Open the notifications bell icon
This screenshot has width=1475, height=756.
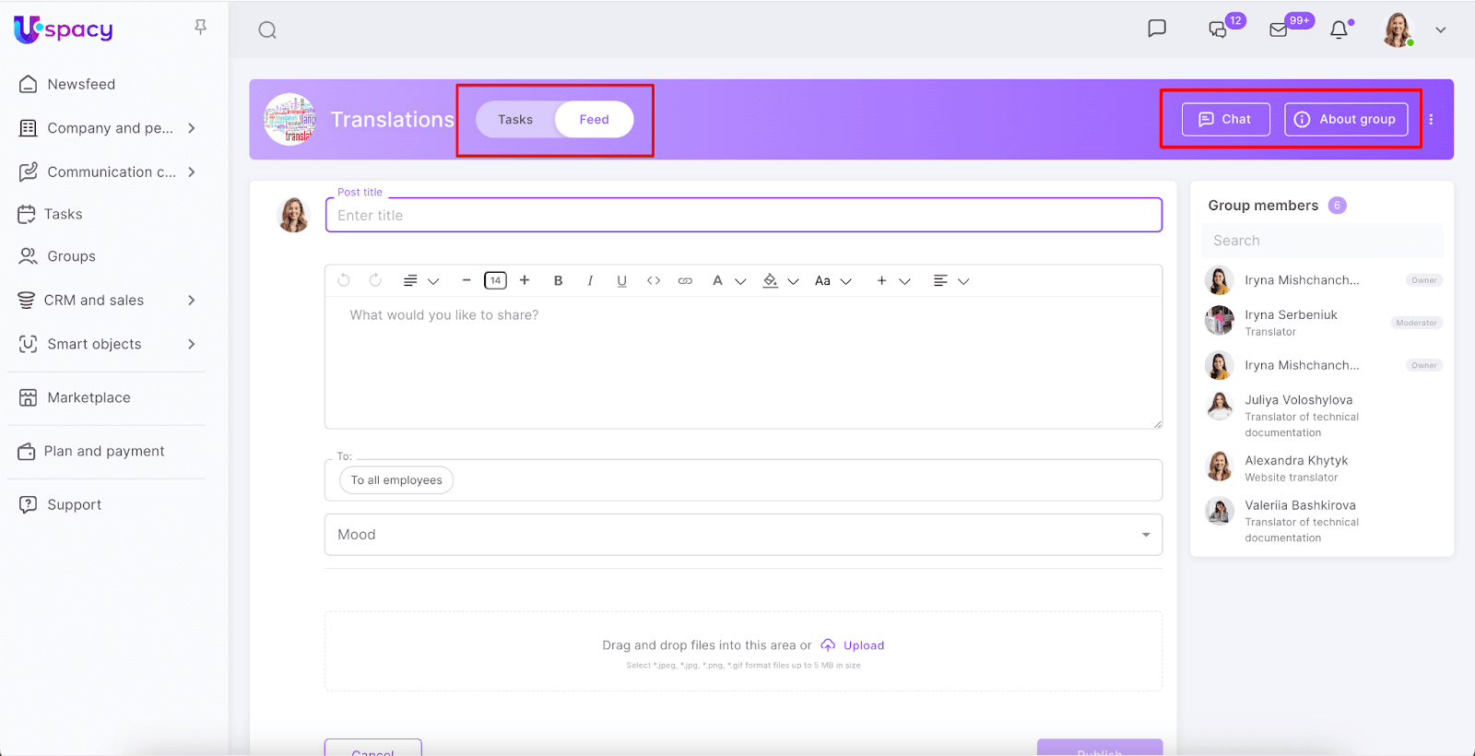point(1339,30)
